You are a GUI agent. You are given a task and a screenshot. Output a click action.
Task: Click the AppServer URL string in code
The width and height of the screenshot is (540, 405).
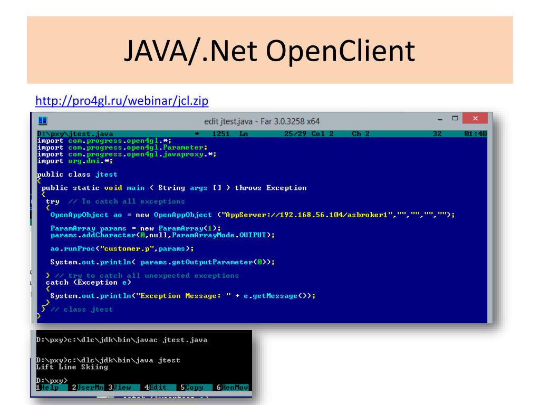coord(307,215)
